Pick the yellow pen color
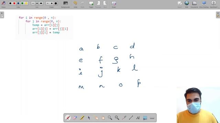This screenshot has width=220, height=123. click(x=26, y=3)
